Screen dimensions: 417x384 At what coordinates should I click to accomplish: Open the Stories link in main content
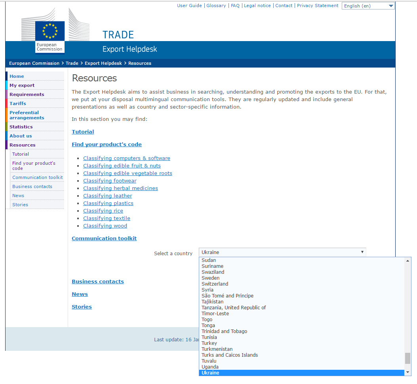[x=82, y=307]
